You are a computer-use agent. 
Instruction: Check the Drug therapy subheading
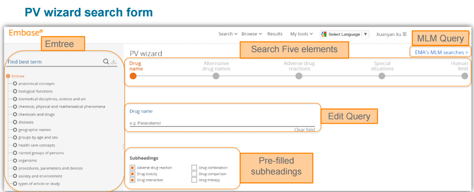point(194,180)
